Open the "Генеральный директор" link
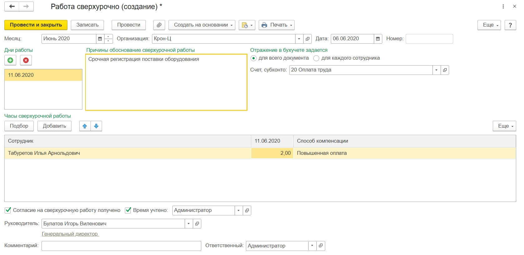 (70, 234)
